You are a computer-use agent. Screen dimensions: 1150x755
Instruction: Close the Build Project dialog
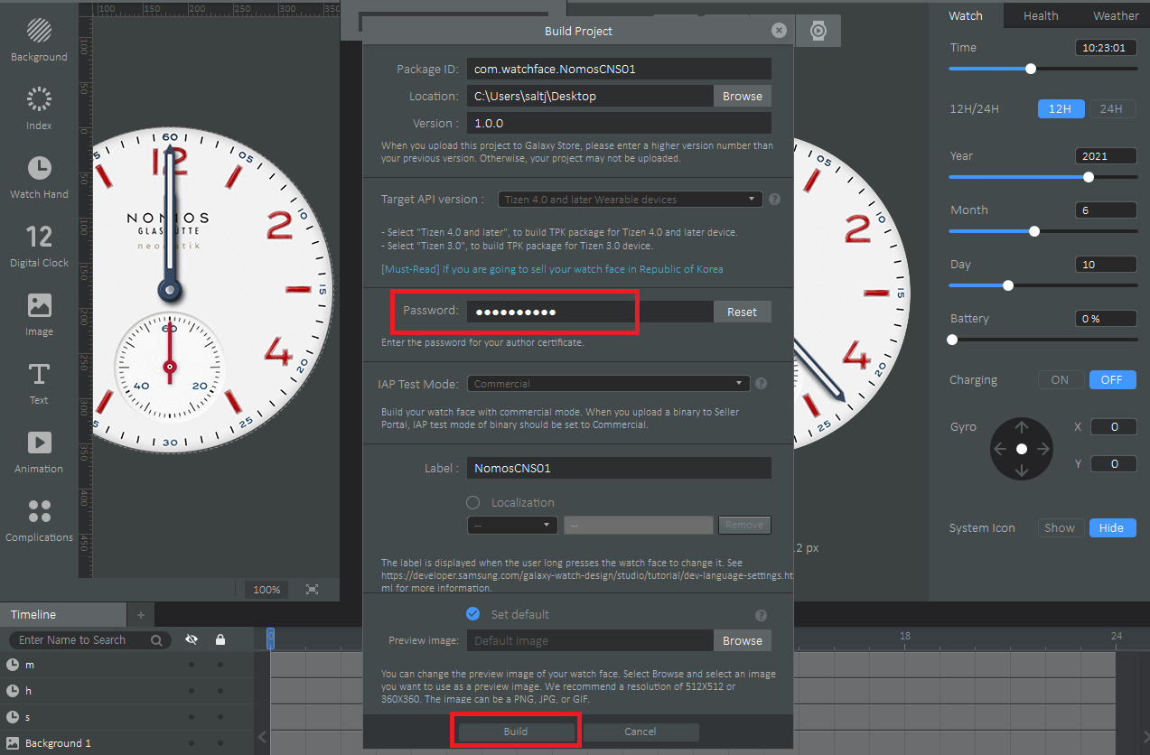779,30
